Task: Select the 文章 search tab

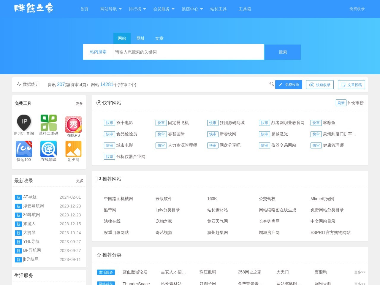Action: tap(159, 38)
